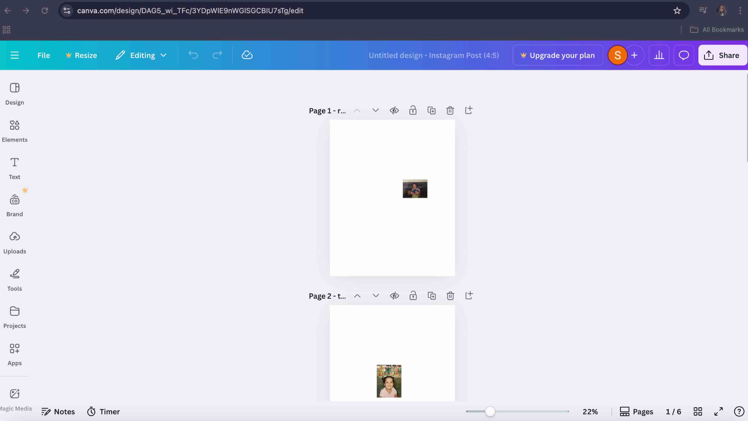Open the Elements panel
Screen dimensions: 748x421
[15, 131]
